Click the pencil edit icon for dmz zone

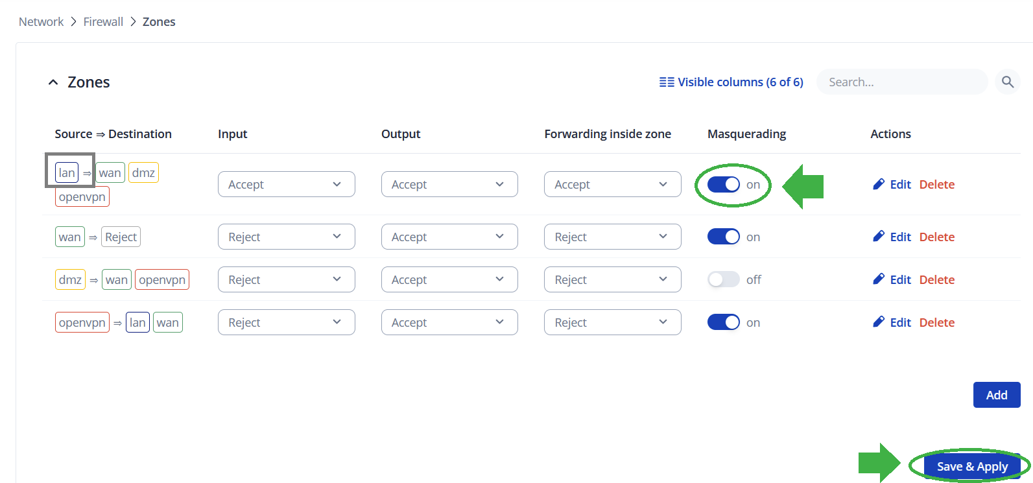pos(879,279)
